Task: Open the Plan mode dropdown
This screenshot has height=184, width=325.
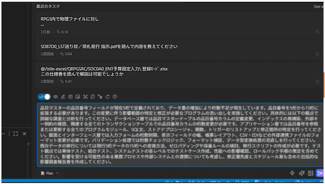Action: pos(50,173)
